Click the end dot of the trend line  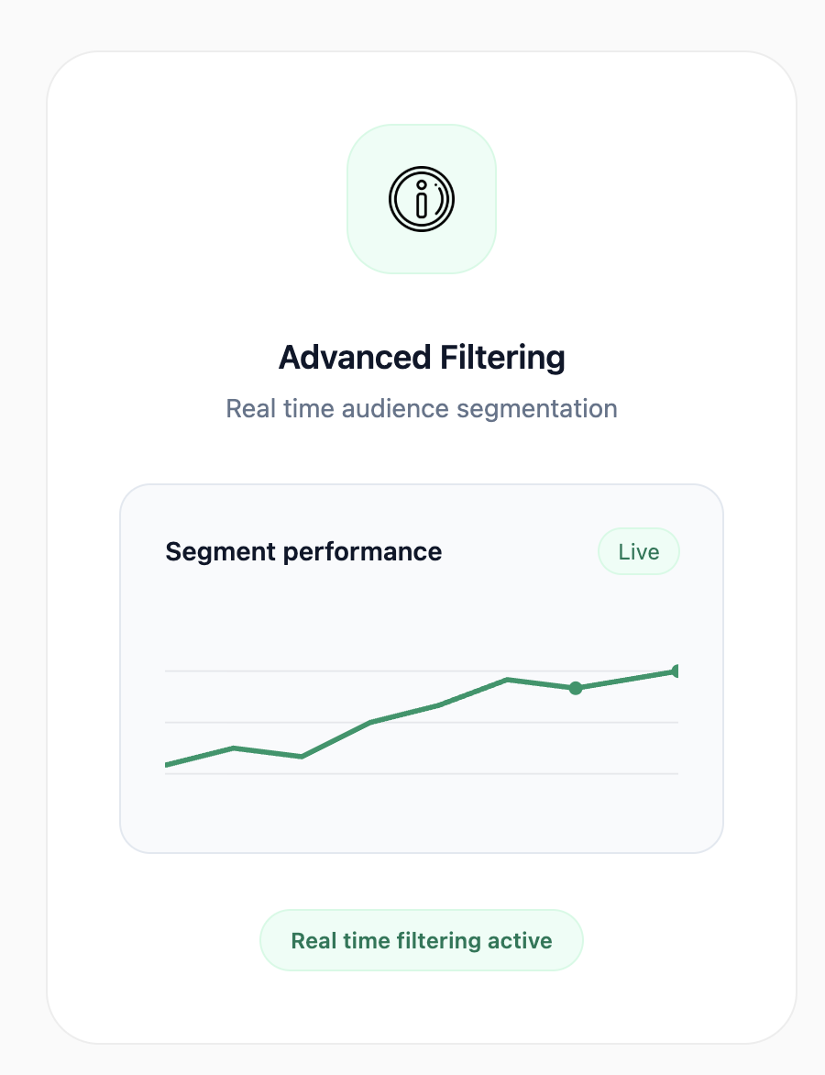pos(676,671)
